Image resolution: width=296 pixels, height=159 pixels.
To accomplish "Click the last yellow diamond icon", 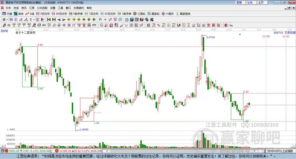I will pos(94,20).
